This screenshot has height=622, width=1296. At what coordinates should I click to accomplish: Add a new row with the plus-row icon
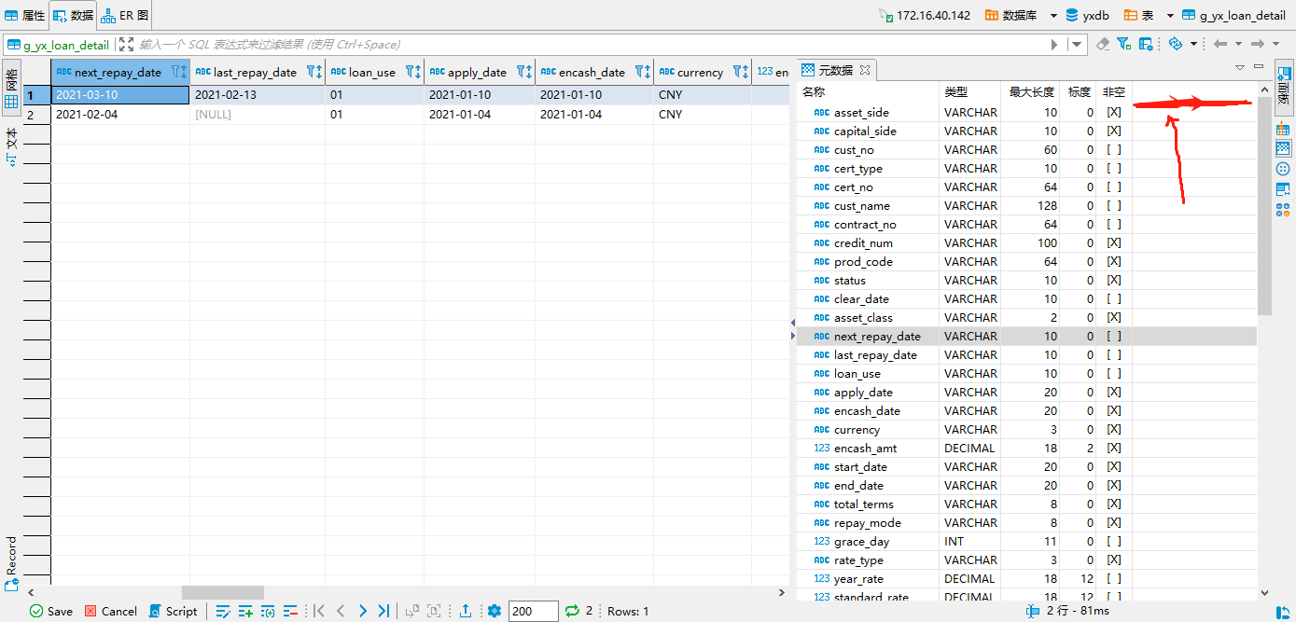[x=245, y=611]
